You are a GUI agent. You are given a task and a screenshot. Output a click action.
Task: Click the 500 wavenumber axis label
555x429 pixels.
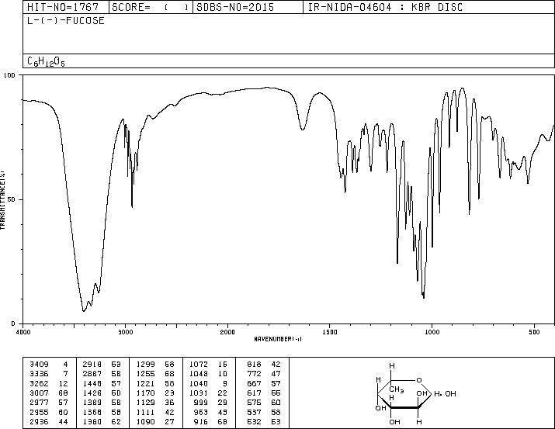(535, 332)
